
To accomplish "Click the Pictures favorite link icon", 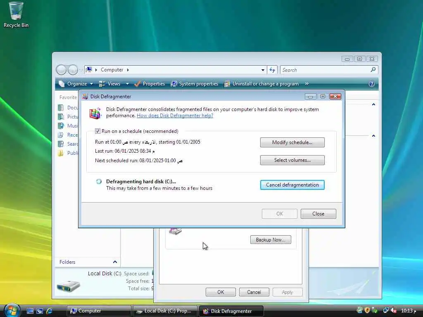I will [x=61, y=117].
